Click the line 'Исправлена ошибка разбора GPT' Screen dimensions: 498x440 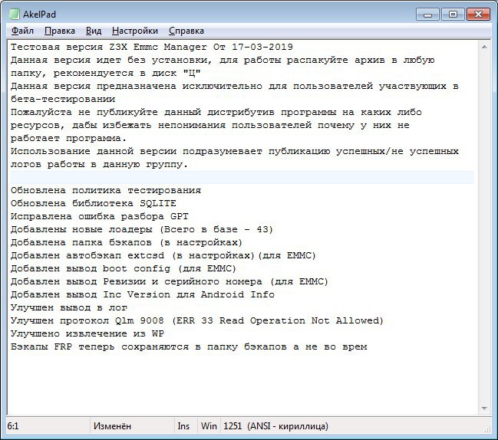click(x=100, y=216)
